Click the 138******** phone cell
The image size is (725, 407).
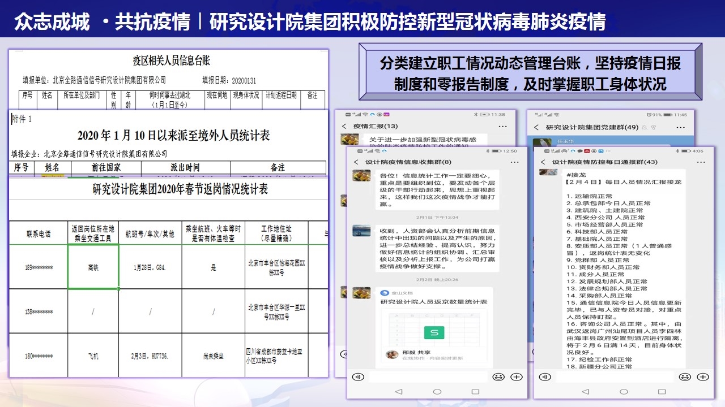(39, 311)
